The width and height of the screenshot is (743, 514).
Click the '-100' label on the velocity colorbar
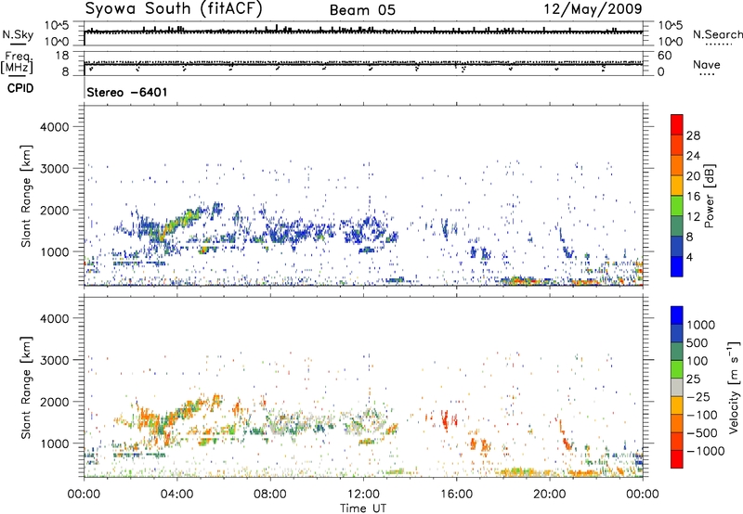[701, 415]
